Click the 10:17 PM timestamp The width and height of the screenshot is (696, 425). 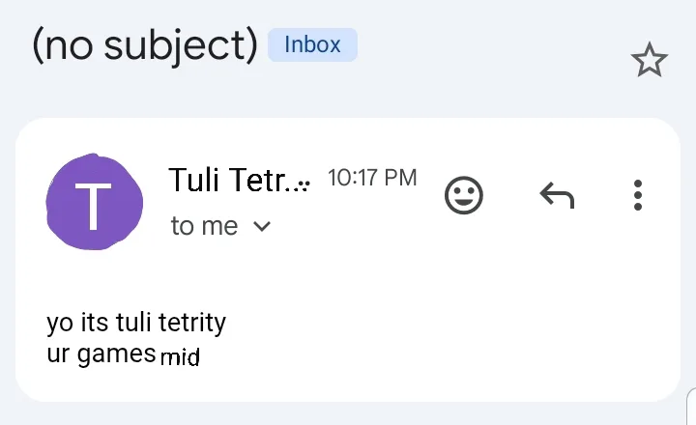coord(372,178)
